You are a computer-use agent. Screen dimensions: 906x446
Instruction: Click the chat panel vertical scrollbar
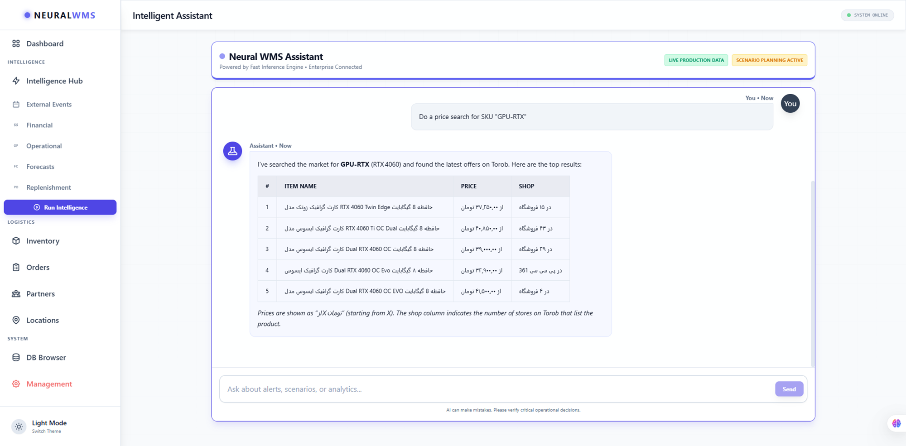(x=812, y=272)
